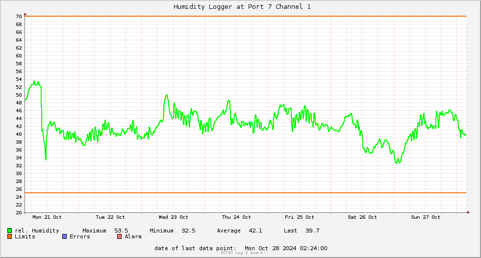Click the 'Fri 25 Oct' x-axis label
Image resolution: width=481 pixels, height=258 pixels.
coord(300,217)
